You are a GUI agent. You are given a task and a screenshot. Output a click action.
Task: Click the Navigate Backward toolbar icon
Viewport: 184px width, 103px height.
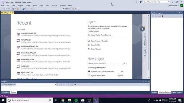pos(4,9)
